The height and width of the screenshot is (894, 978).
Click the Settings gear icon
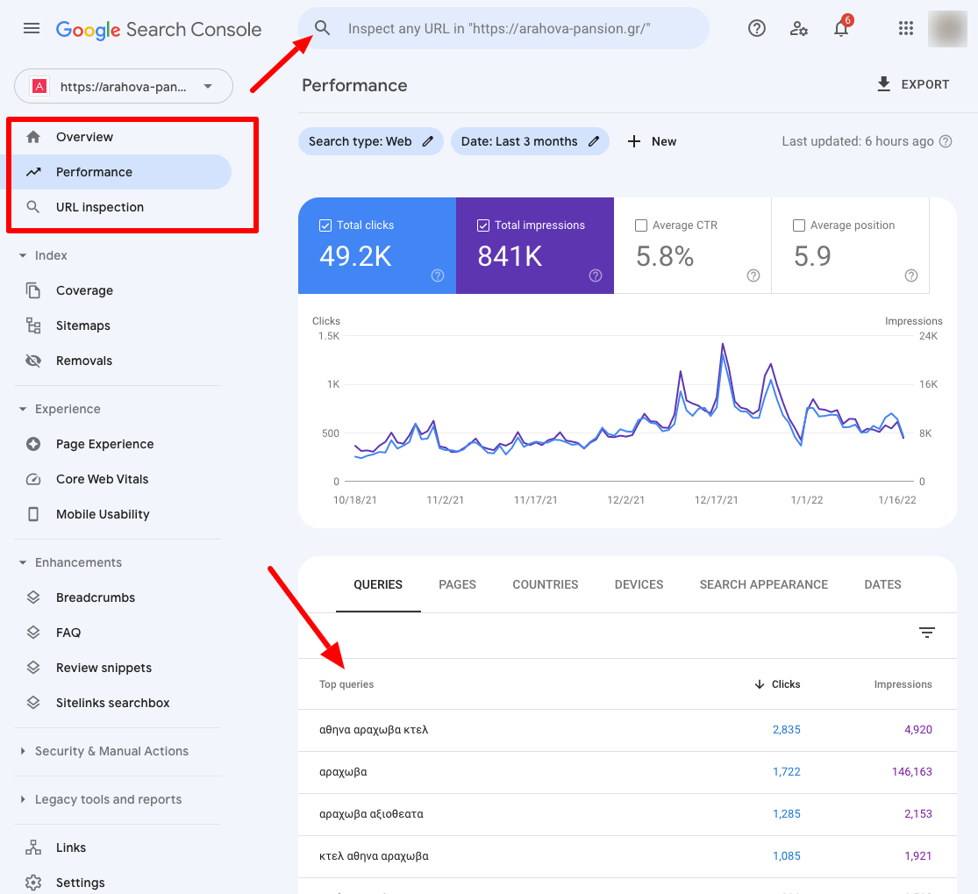click(x=33, y=883)
